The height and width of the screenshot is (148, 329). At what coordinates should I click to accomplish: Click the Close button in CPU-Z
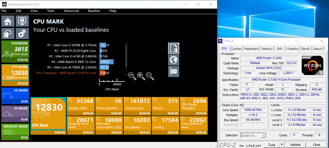(x=317, y=145)
